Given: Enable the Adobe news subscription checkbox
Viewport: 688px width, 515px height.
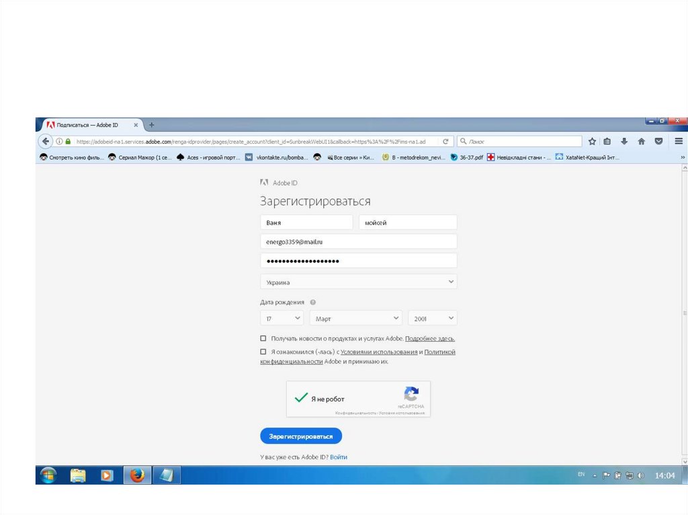Looking at the screenshot, I should click(263, 338).
